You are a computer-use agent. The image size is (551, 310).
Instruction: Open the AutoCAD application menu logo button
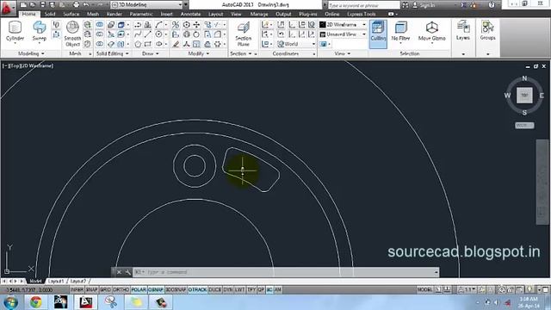(x=8, y=8)
